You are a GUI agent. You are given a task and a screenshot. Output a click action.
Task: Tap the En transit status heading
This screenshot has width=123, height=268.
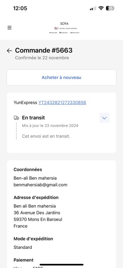[34, 118]
